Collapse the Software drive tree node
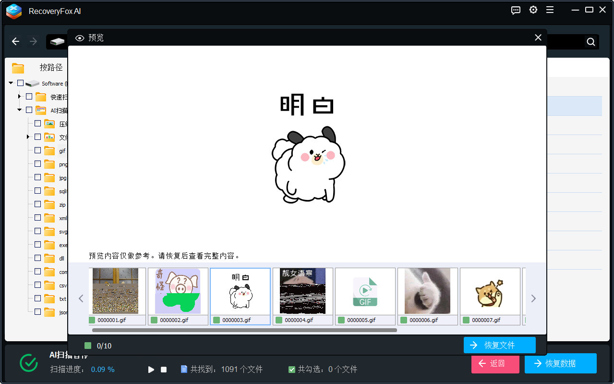Viewport: 614px width, 384px height. coord(11,83)
